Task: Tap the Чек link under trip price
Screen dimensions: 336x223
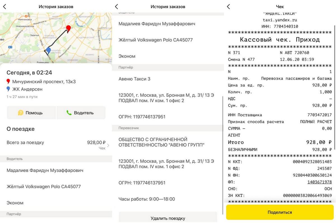Action: (x=102, y=148)
